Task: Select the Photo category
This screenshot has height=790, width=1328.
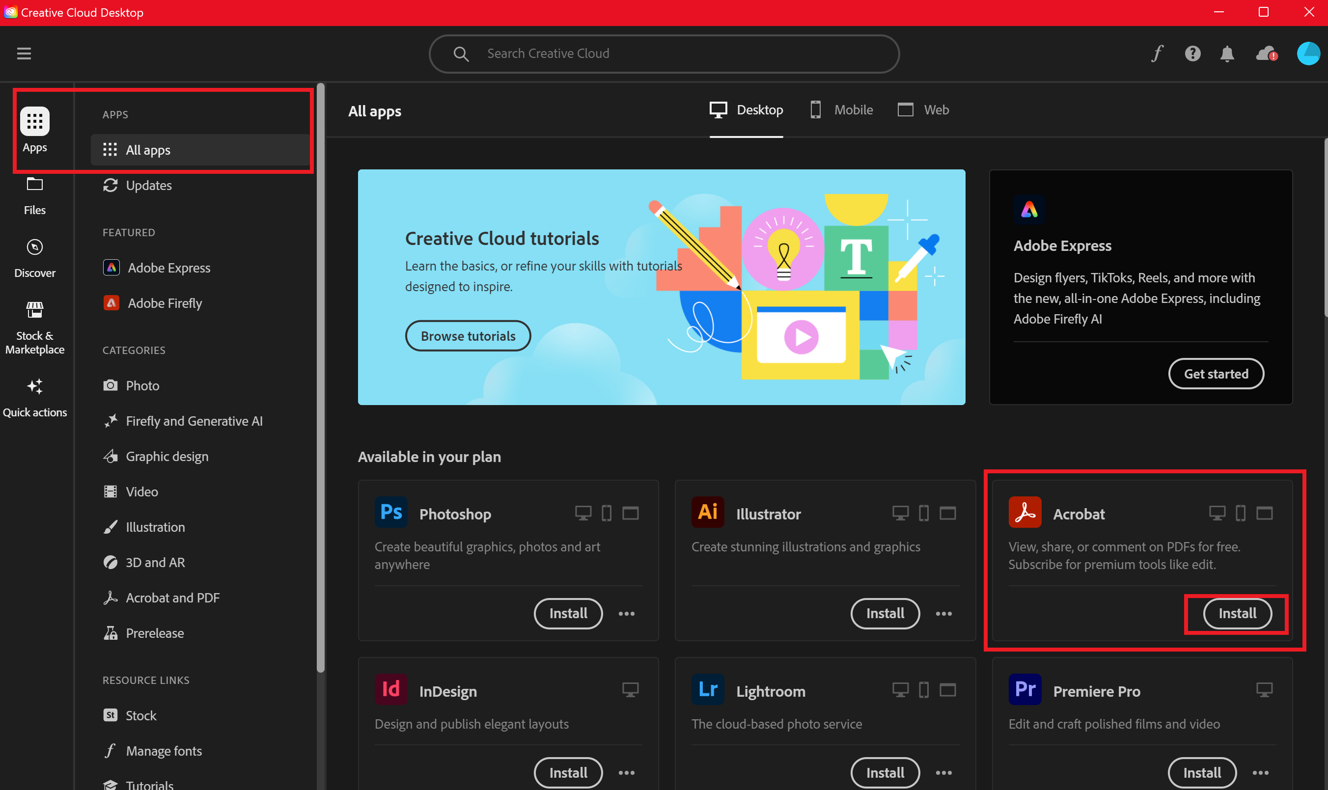Action: click(131, 386)
